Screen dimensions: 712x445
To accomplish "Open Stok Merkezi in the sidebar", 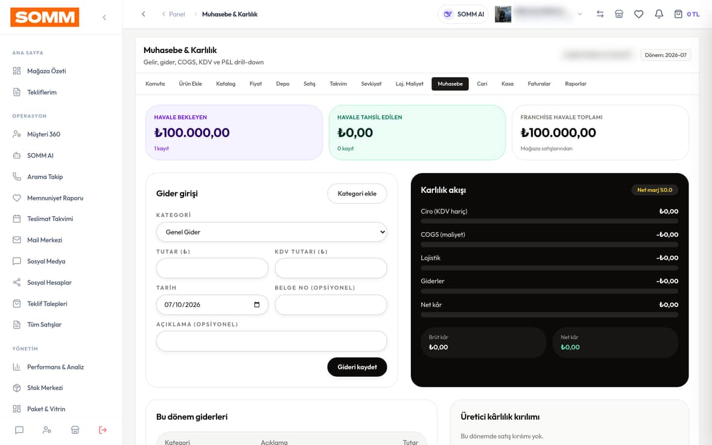I will [x=45, y=388].
